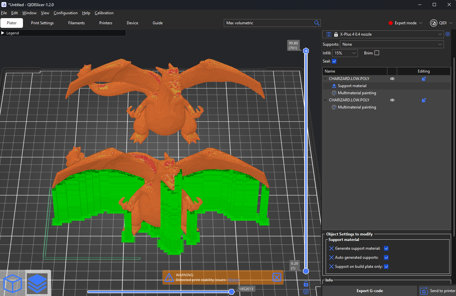456x296 pixels.
Task: Click the vertical slider lock icon
Action: coord(306,284)
